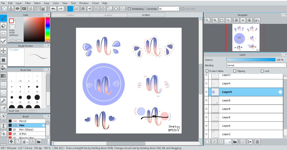Click the rainbow hue strip in Color panel
Screen dimensions: 287x150
[48, 30]
